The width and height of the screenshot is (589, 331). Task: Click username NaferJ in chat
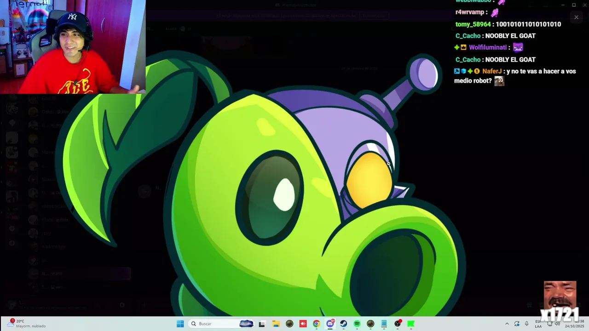(x=492, y=71)
